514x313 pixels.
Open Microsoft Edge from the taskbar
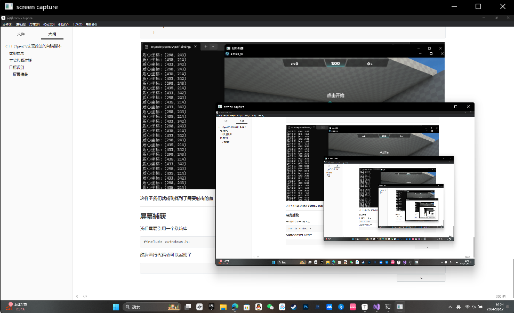click(x=235, y=307)
